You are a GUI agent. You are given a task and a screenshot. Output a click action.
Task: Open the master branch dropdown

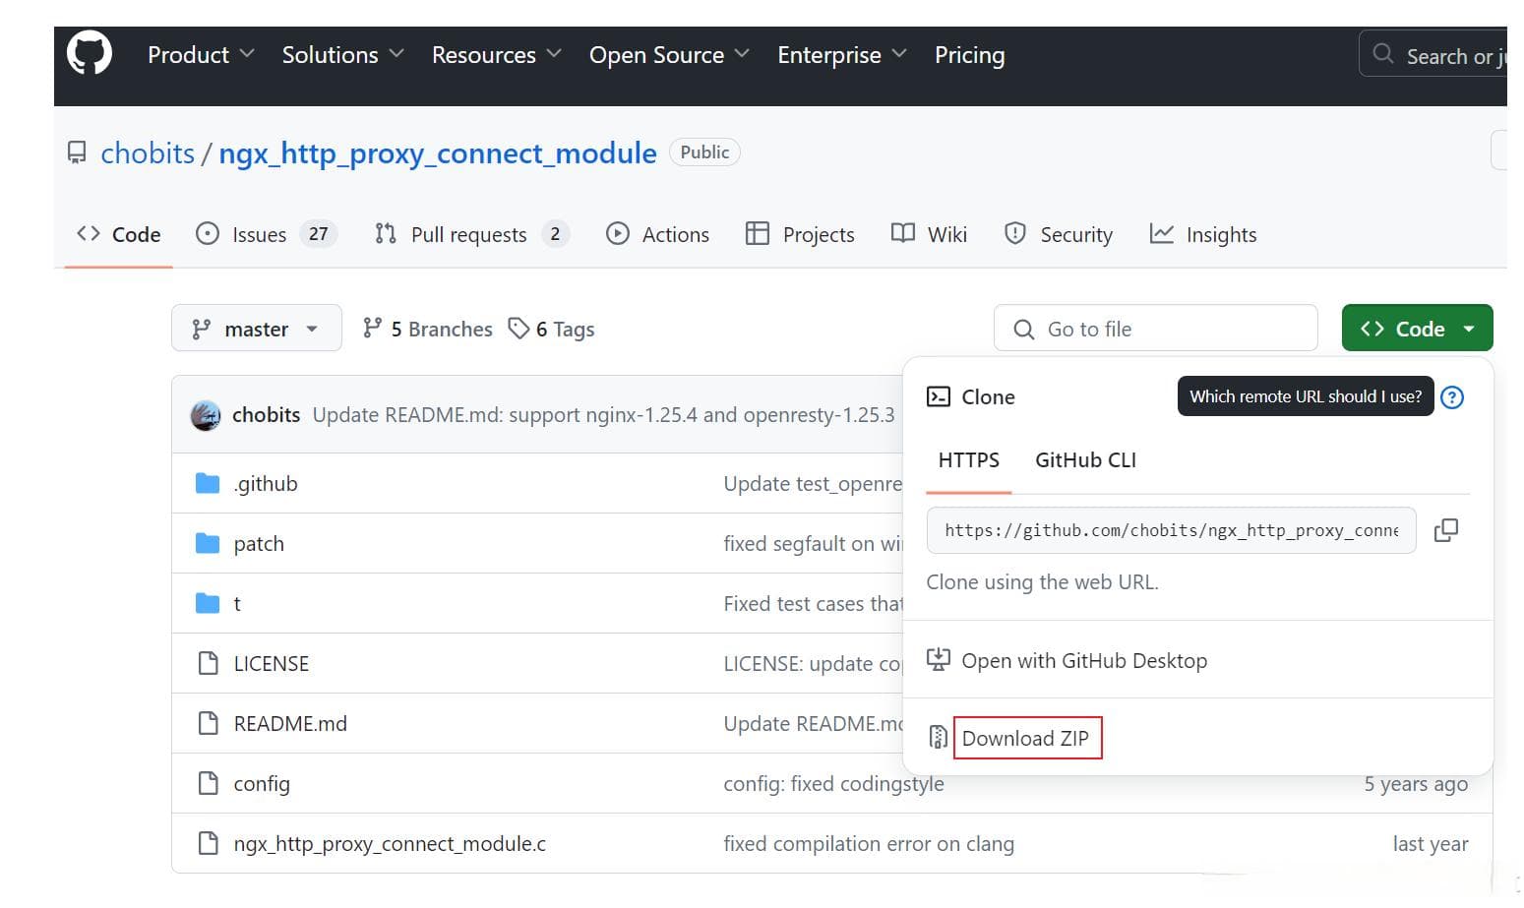pyautogui.click(x=257, y=329)
